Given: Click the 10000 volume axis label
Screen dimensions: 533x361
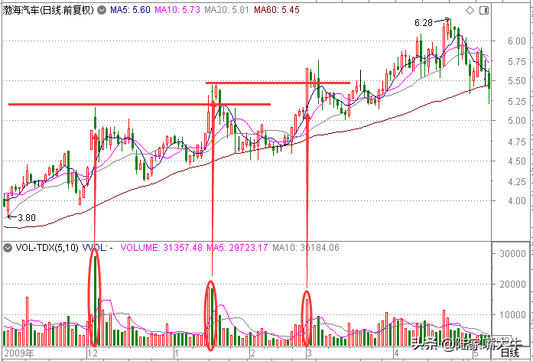Looking at the screenshot, I should pos(512,315).
